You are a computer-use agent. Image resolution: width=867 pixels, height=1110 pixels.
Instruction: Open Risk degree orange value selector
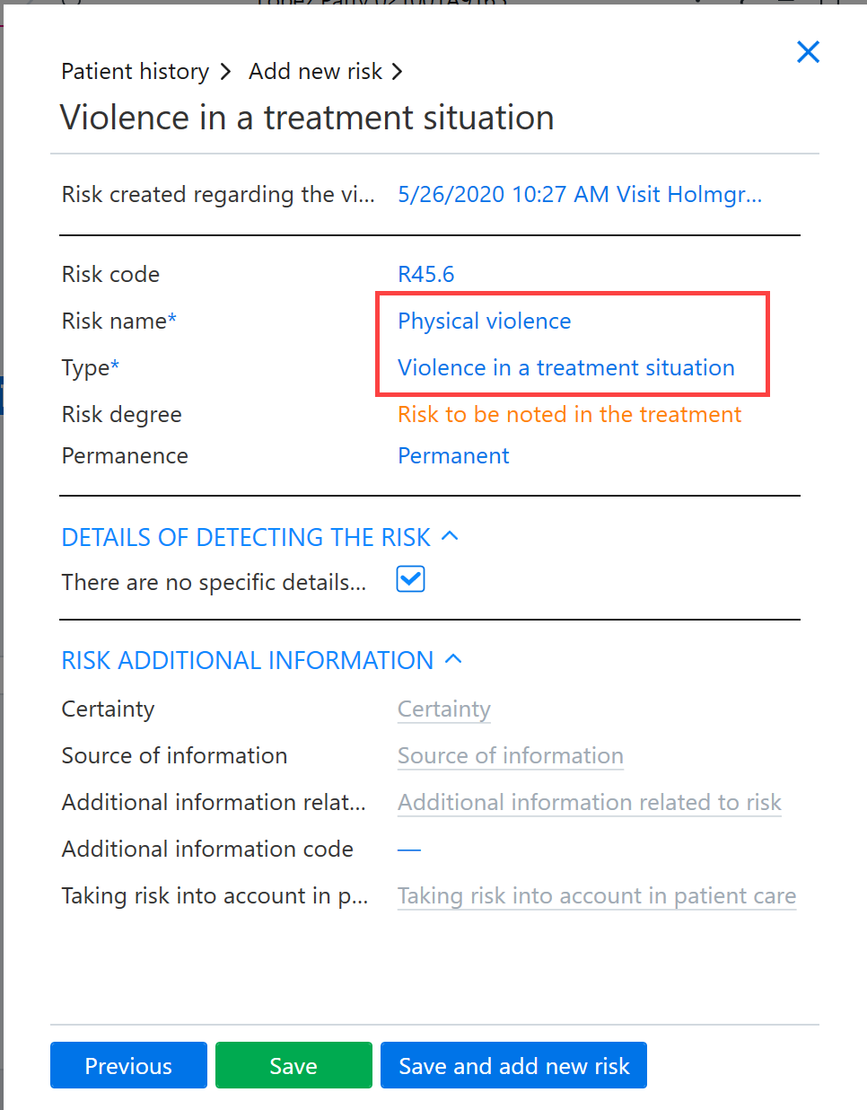click(570, 414)
